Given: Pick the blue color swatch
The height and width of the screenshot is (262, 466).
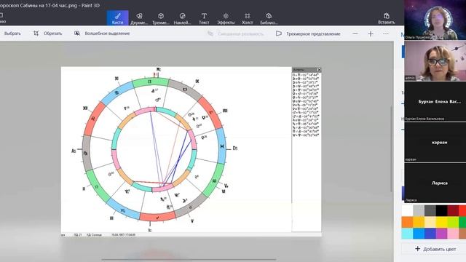Looking at the screenshot, I should [x=419, y=234].
